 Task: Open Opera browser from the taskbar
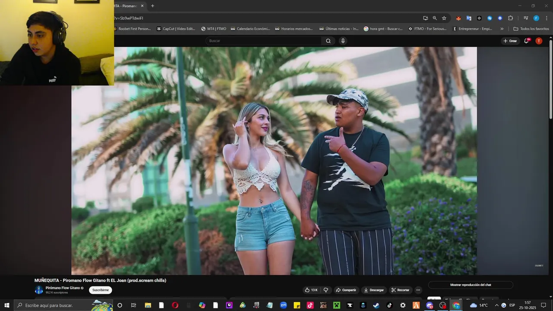(x=175, y=305)
